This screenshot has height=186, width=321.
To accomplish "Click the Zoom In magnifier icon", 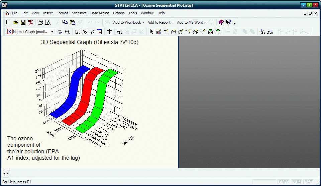I will [119, 32].
